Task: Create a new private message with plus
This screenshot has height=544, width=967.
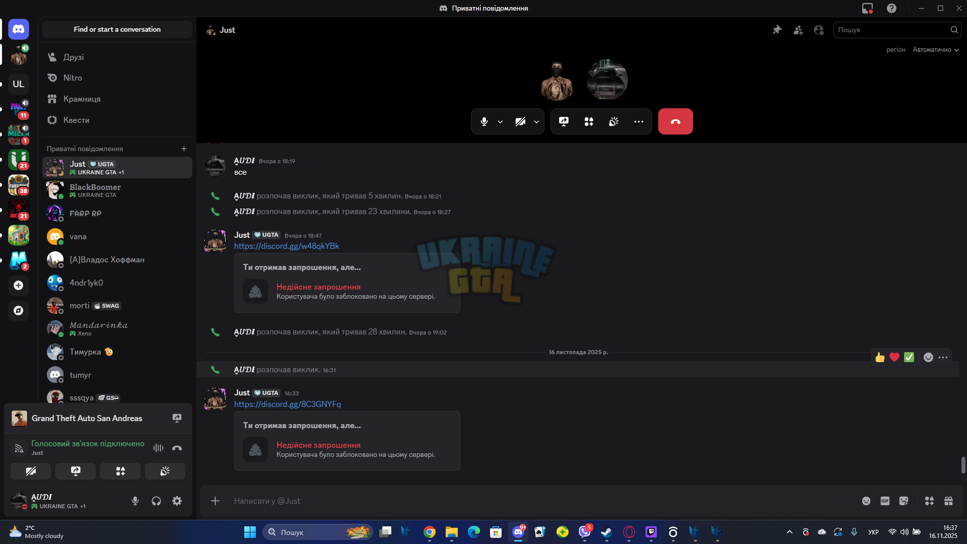Action: pyautogui.click(x=184, y=149)
